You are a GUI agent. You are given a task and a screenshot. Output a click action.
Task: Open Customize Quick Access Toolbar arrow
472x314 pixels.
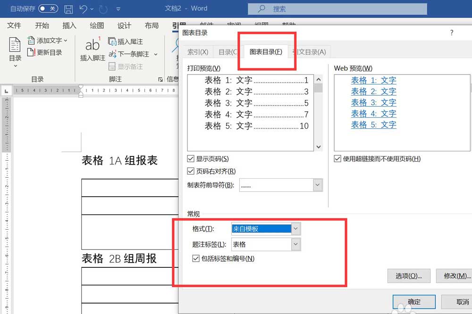click(118, 9)
